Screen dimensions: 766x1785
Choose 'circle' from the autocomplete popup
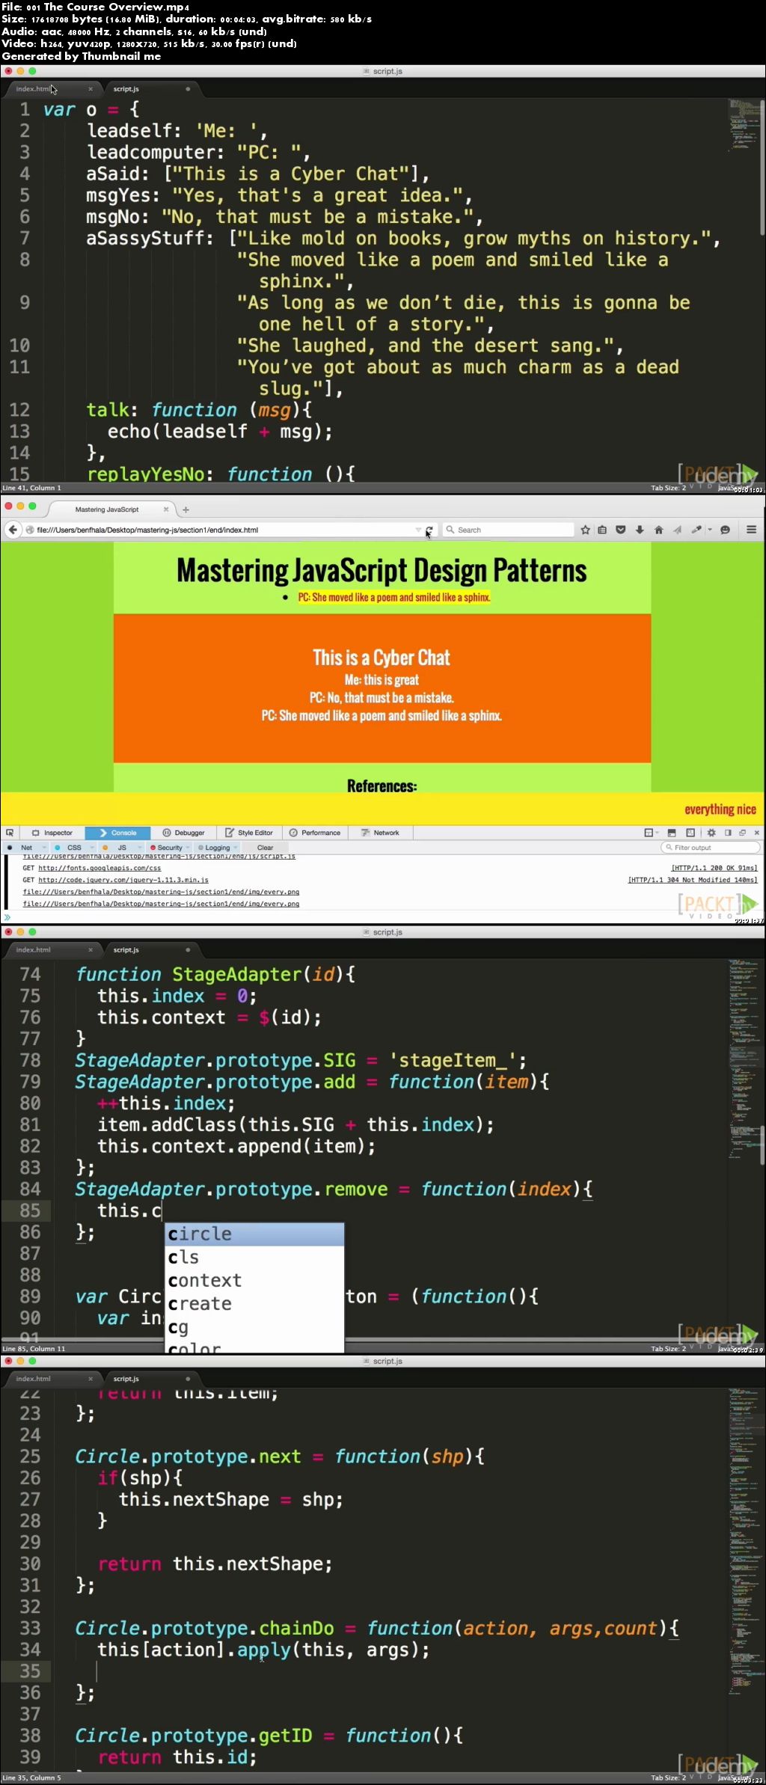(254, 1234)
